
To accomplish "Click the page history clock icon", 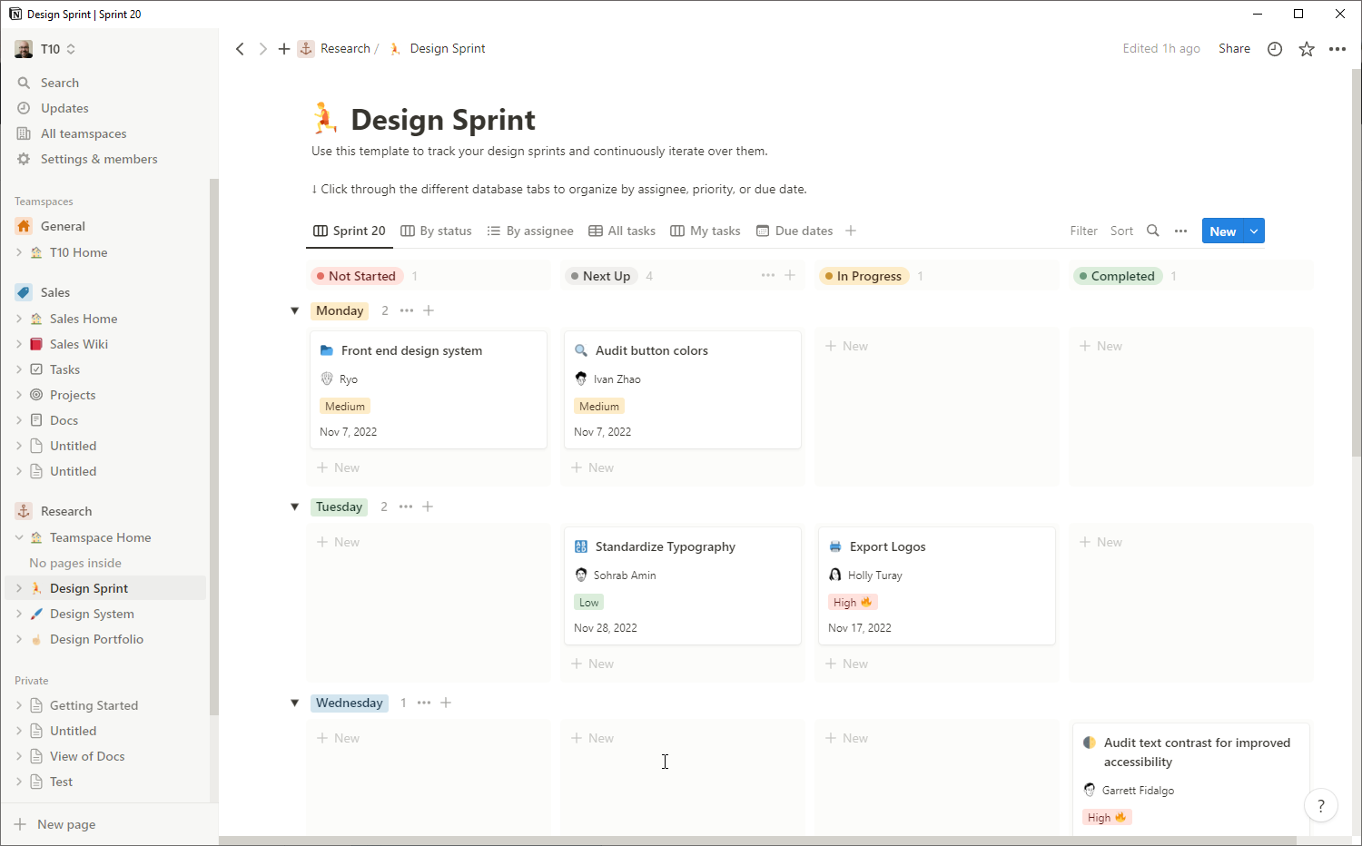I will [1275, 49].
